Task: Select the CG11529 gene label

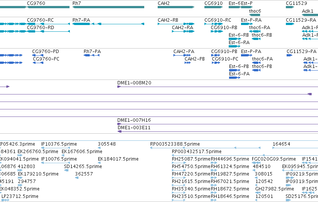Action: [296, 3]
